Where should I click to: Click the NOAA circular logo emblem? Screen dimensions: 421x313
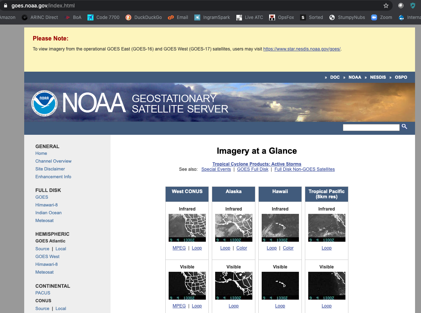(x=44, y=103)
